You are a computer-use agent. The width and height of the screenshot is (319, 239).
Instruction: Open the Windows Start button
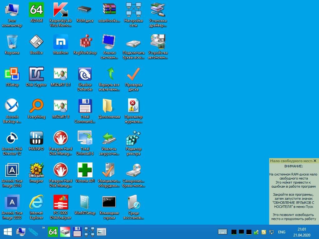[x=8, y=232]
